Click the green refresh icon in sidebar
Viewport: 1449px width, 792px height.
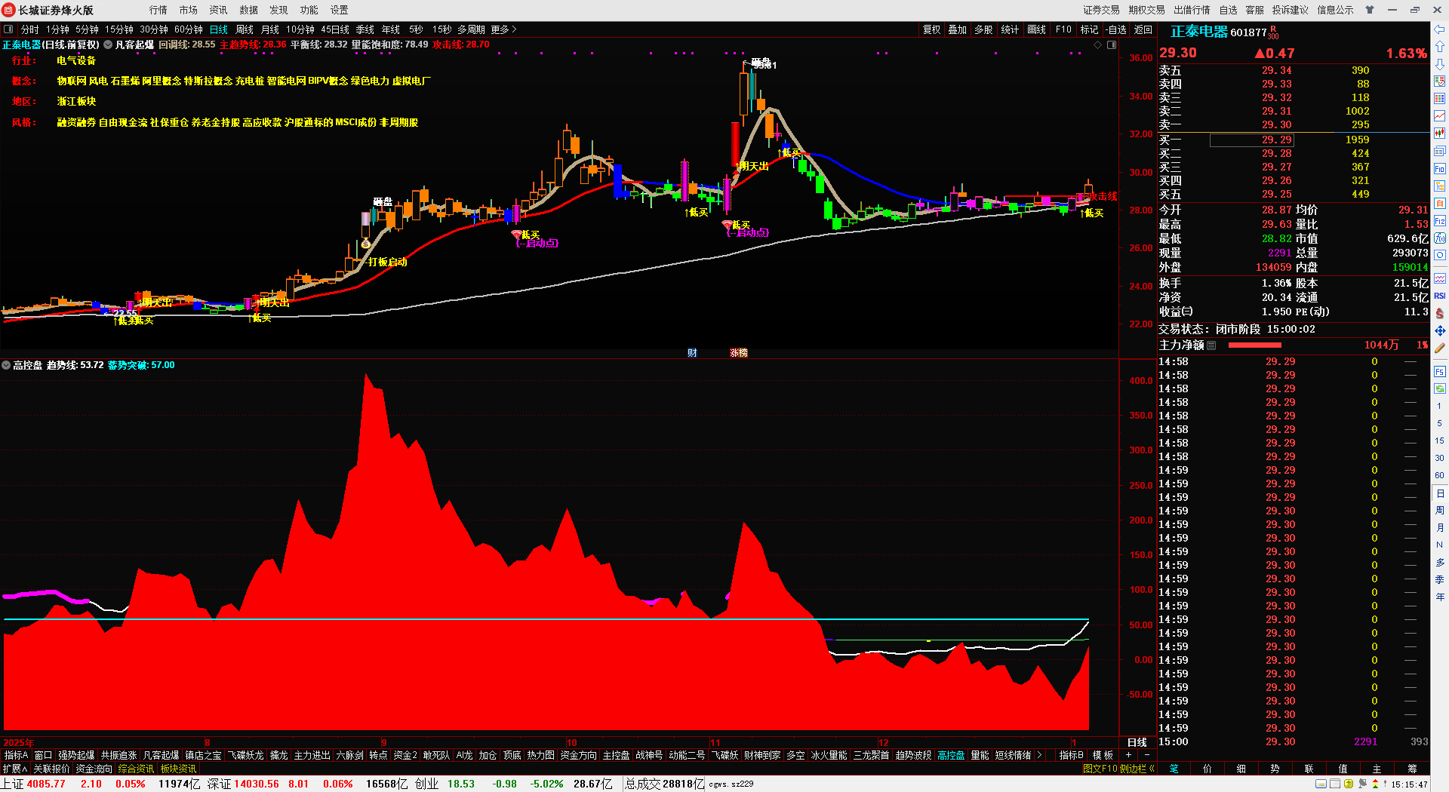pyautogui.click(x=1440, y=388)
